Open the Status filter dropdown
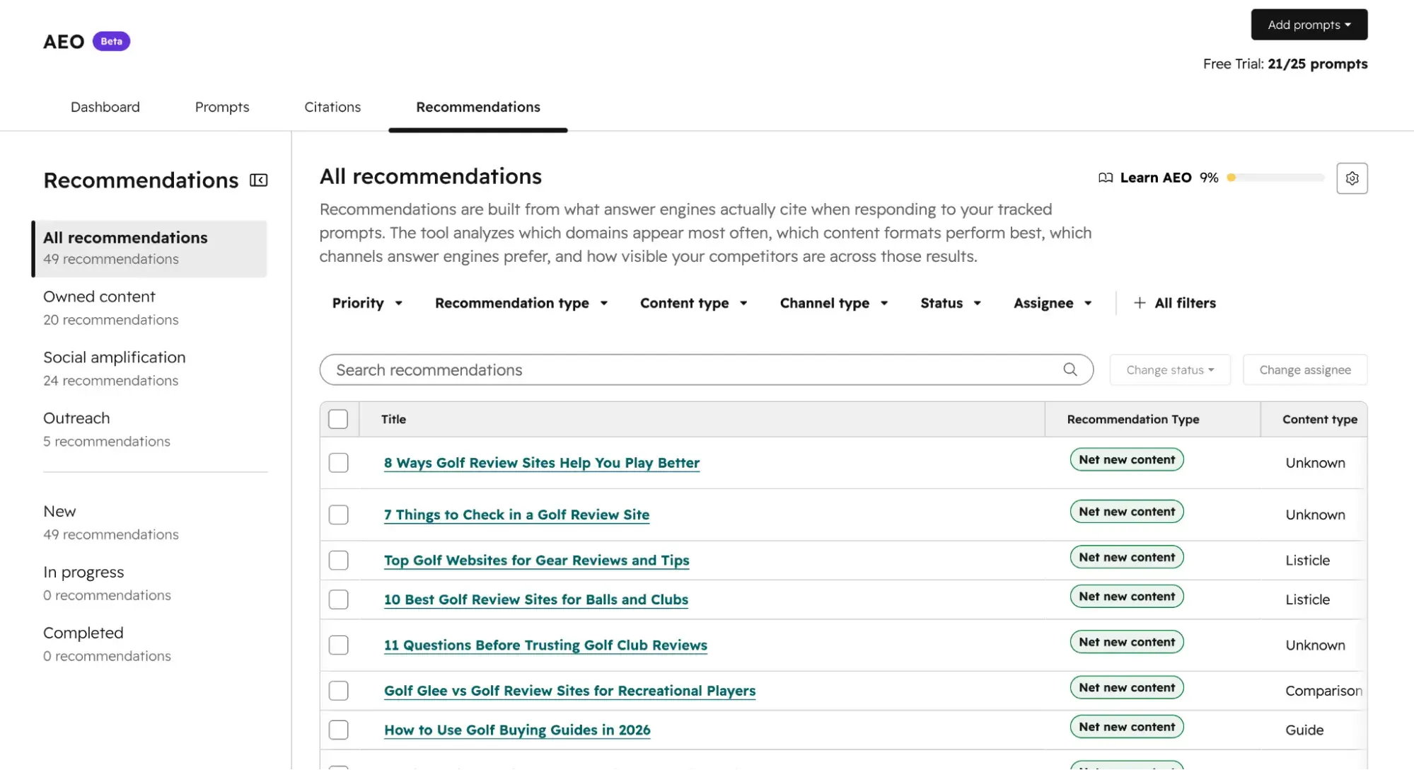This screenshot has height=770, width=1414. tap(950, 303)
